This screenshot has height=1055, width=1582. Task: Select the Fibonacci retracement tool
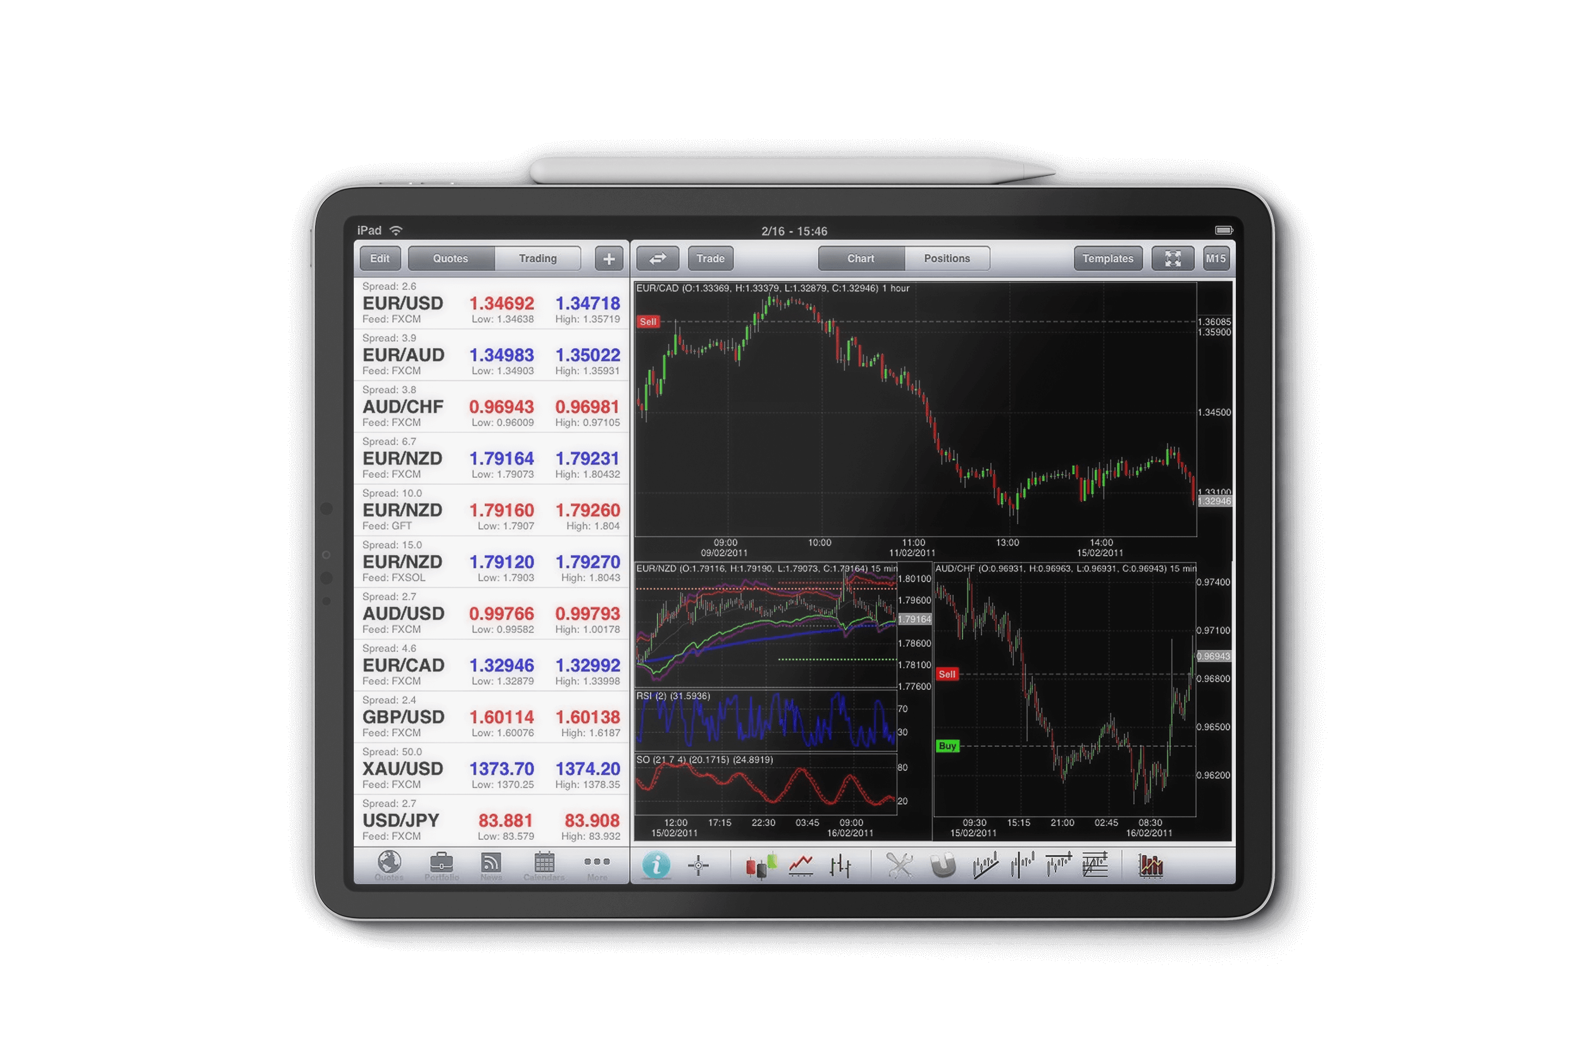pos(1095,866)
